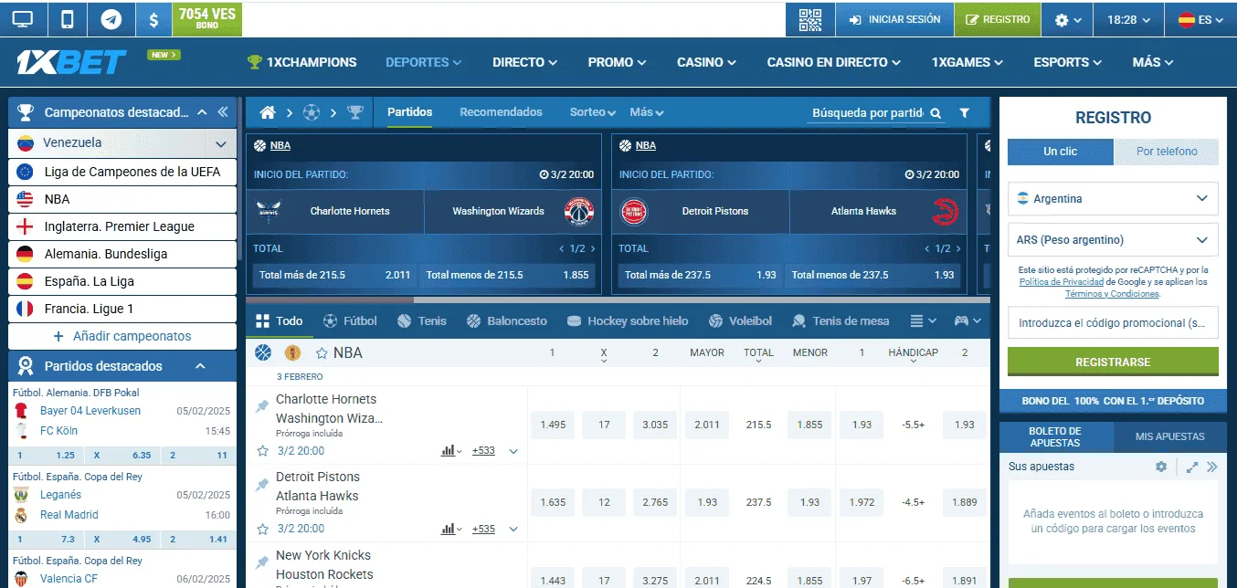Image resolution: width=1237 pixels, height=588 pixels.
Task: Toggle favorite star next to NBA header
Action: [x=322, y=352]
